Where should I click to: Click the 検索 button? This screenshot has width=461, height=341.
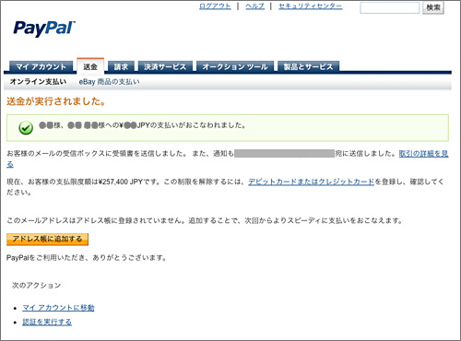tap(433, 7)
